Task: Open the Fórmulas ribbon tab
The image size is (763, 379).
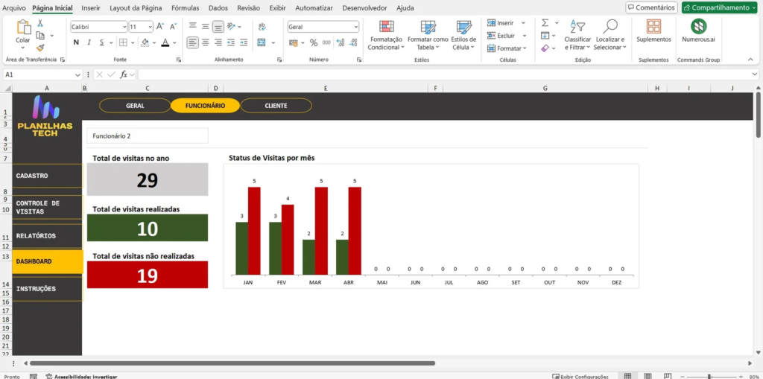Action: (185, 7)
